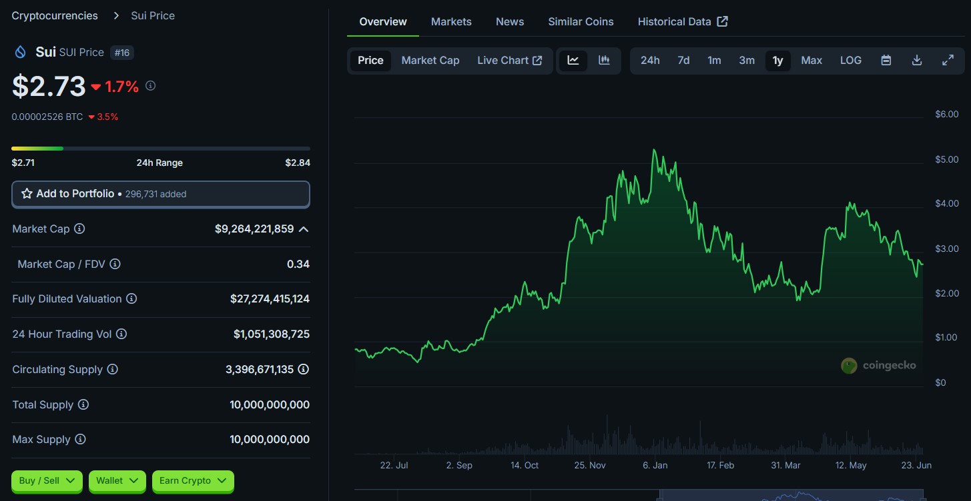971x501 pixels.
Task: Open the Buy / Sell dropdown
Action: click(x=47, y=480)
